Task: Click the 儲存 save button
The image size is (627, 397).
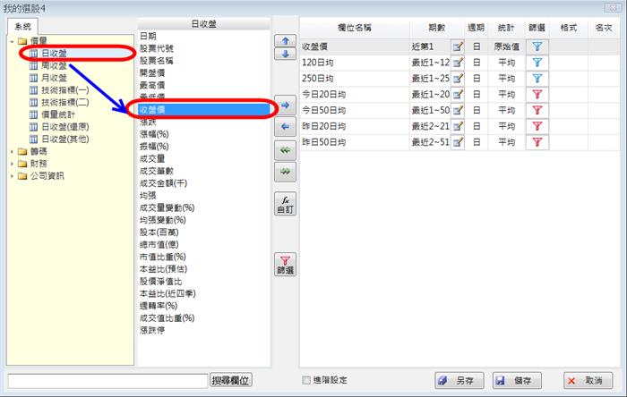Action: click(x=517, y=381)
